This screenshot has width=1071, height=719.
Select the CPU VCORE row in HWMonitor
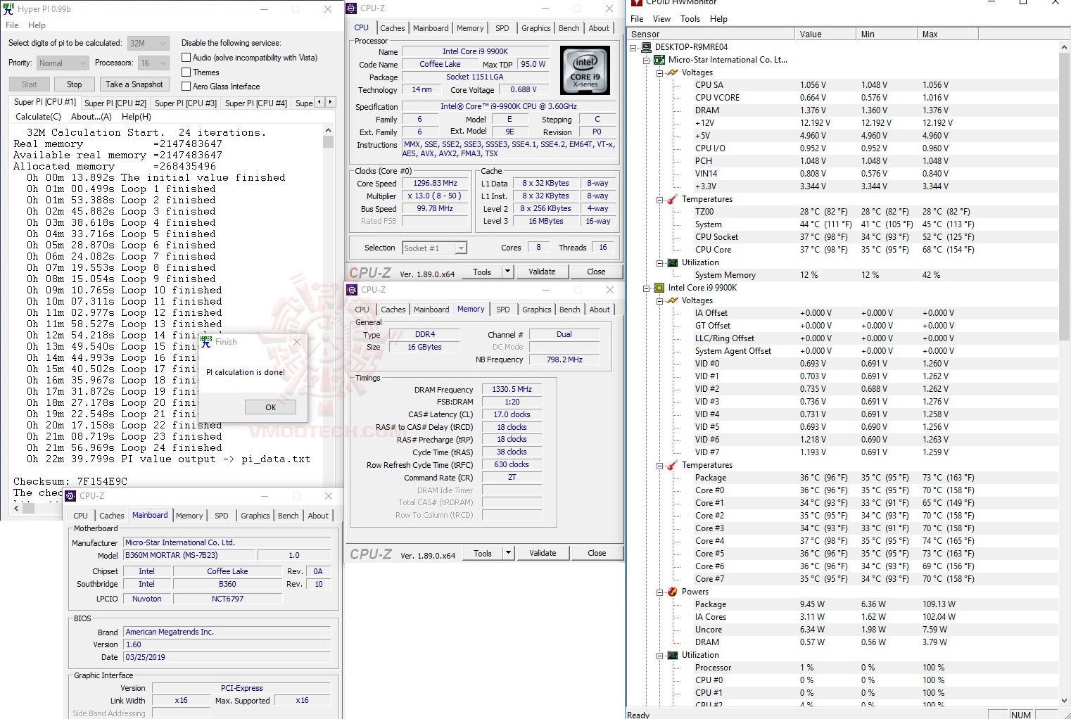pyautogui.click(x=842, y=98)
